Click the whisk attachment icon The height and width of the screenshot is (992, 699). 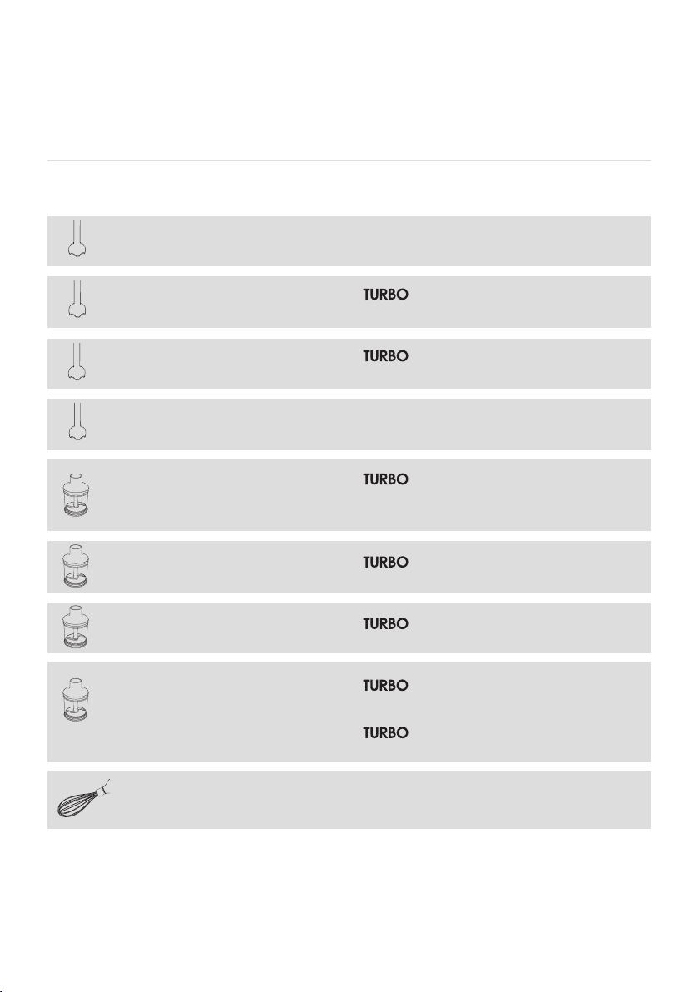point(83,798)
